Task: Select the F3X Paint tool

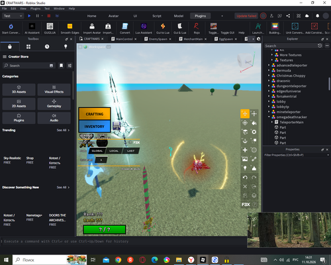Action: tap(254, 123)
